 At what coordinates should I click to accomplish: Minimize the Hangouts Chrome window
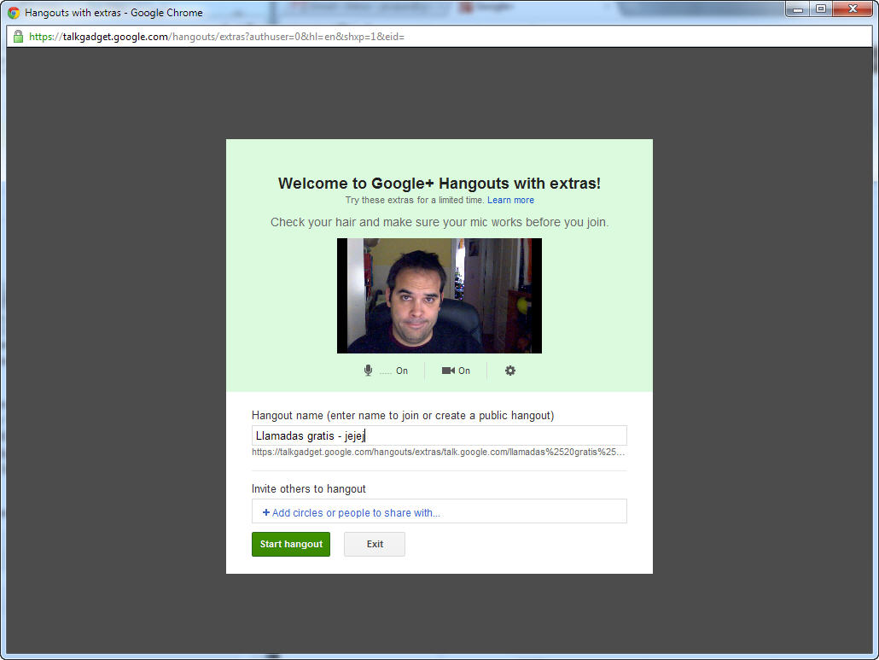click(x=798, y=9)
